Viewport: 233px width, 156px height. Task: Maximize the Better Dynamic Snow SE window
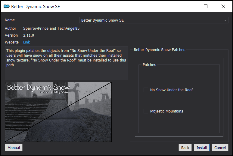(x=206, y=6)
